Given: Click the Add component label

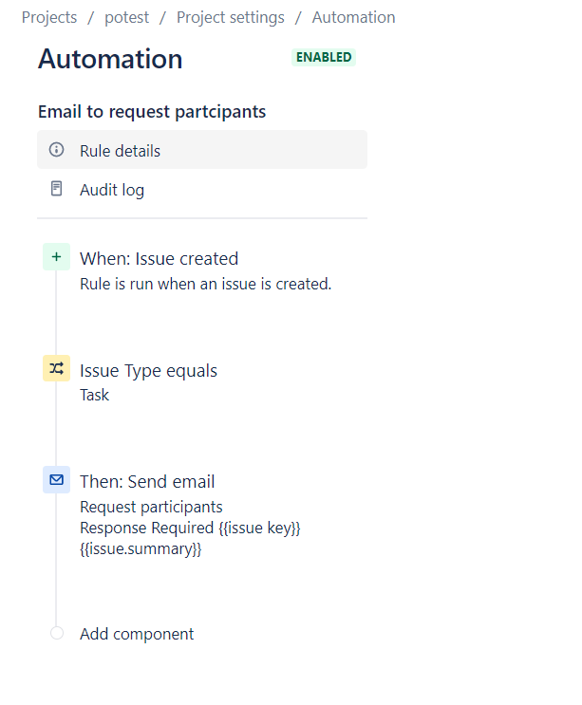Looking at the screenshot, I should tap(137, 634).
